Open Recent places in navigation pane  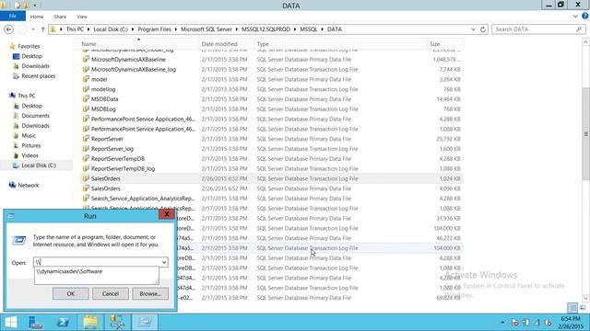[39, 76]
